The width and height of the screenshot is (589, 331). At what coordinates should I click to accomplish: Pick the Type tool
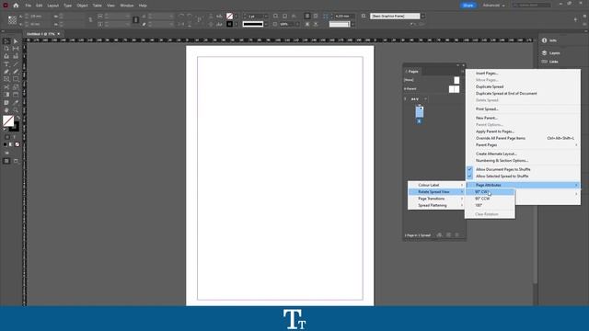[6, 64]
